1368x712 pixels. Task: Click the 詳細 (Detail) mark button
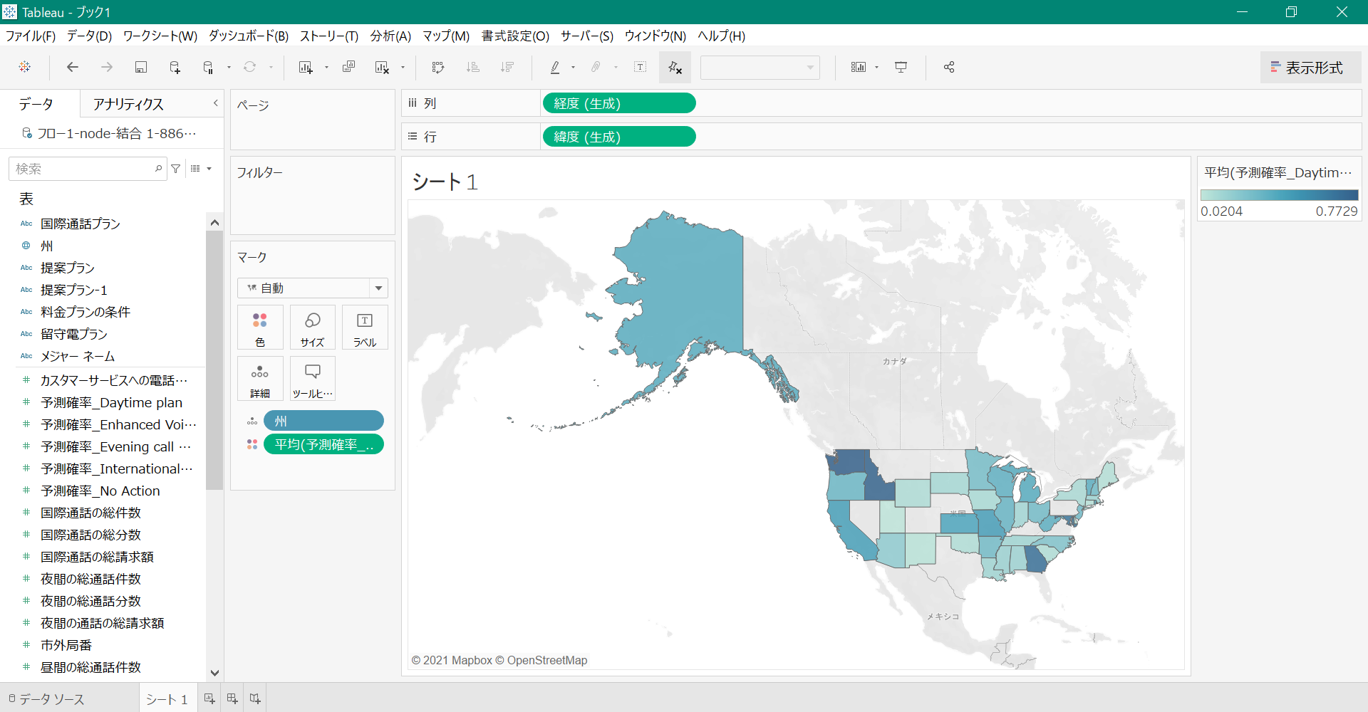point(260,378)
